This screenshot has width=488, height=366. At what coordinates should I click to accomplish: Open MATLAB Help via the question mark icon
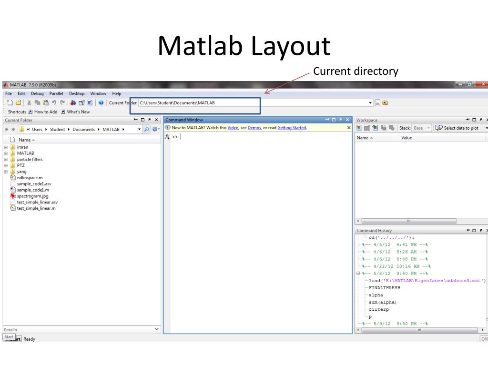[x=101, y=102]
